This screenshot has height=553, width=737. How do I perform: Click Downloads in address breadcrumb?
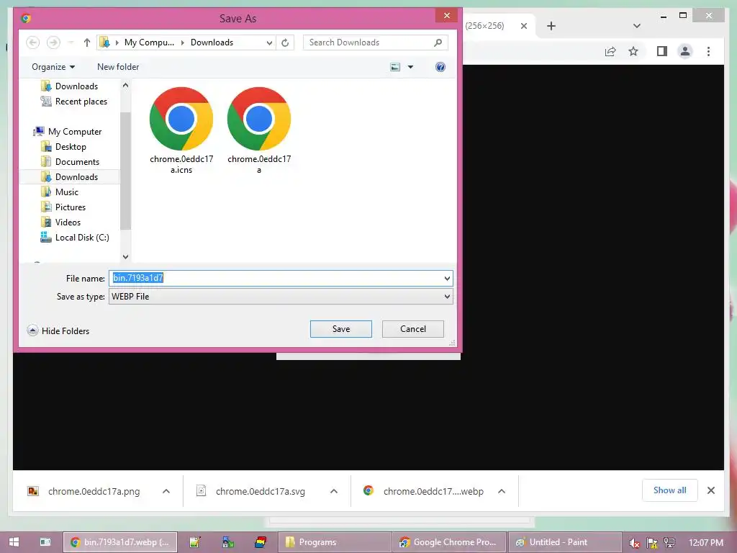coord(212,42)
